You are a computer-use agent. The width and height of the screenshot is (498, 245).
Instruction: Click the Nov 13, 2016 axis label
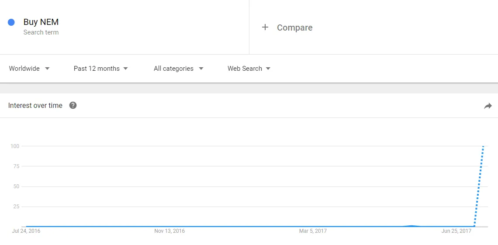coord(169,231)
